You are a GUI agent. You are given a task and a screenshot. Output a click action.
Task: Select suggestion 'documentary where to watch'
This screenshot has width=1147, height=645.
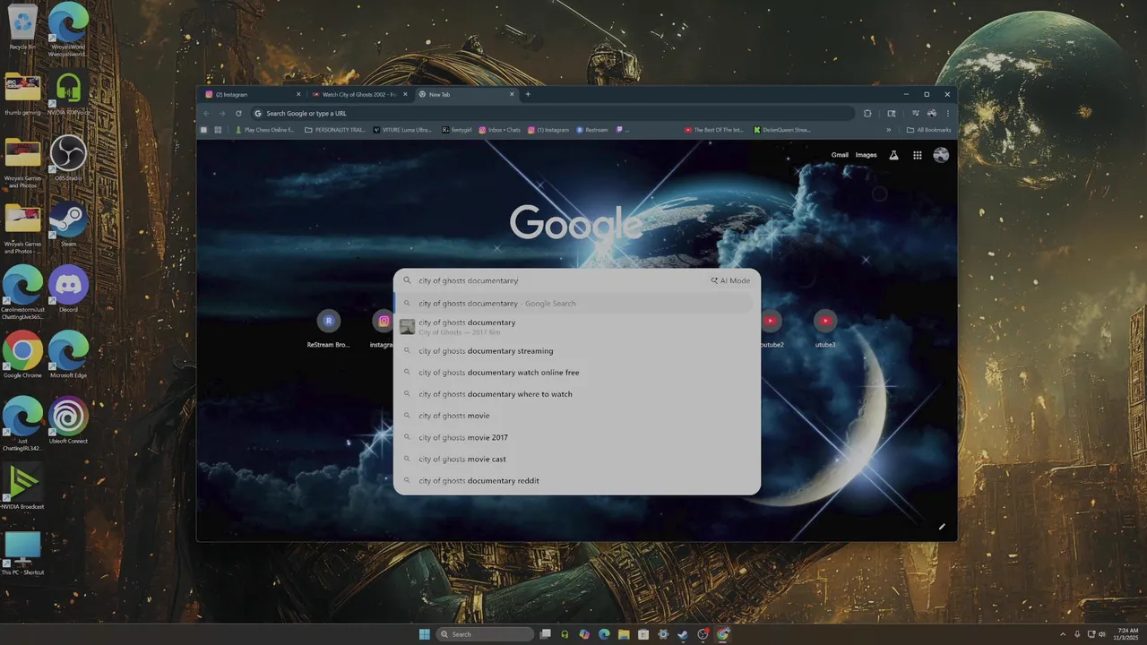click(x=577, y=394)
